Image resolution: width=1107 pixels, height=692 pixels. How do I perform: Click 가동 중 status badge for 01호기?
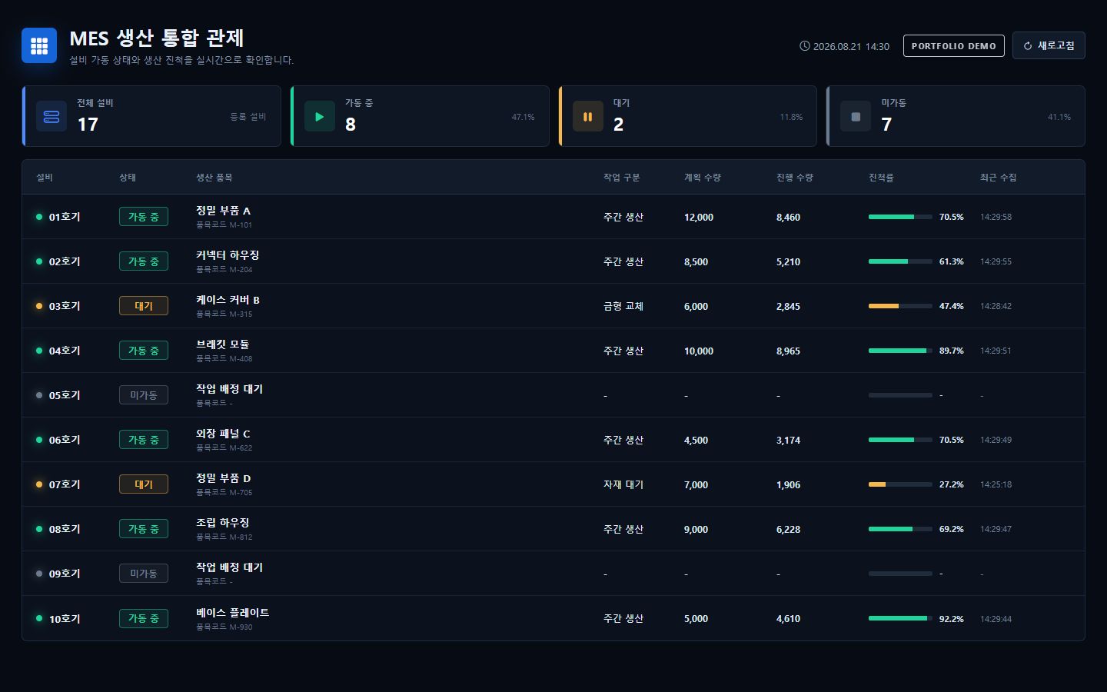(x=144, y=217)
